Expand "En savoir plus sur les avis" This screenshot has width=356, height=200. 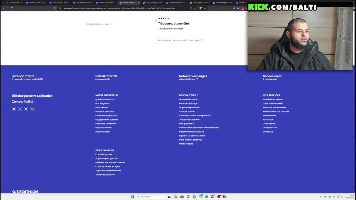(x=100, y=24)
